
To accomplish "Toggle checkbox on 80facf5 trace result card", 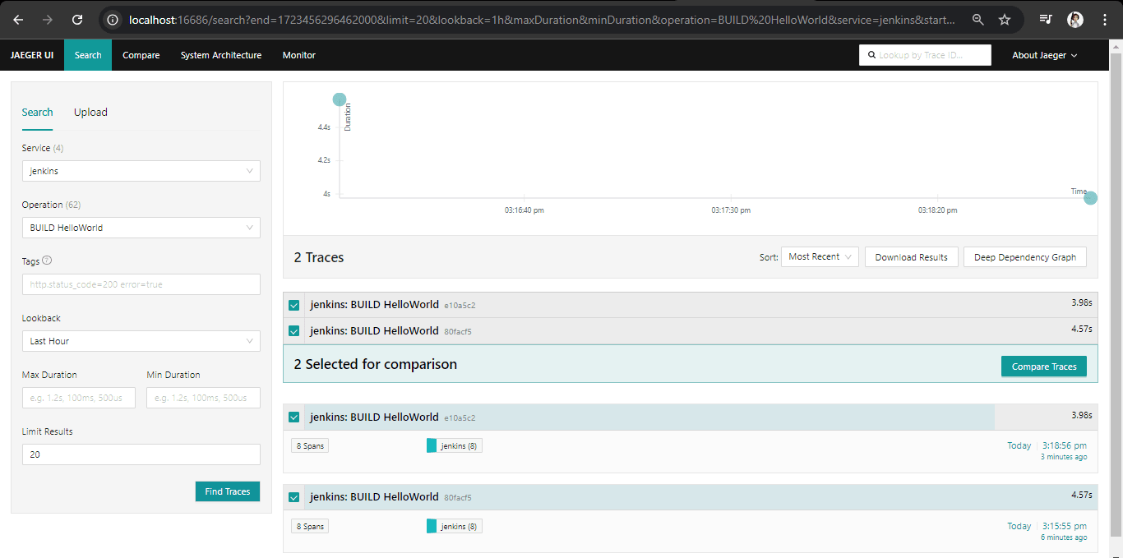I will [x=293, y=497].
